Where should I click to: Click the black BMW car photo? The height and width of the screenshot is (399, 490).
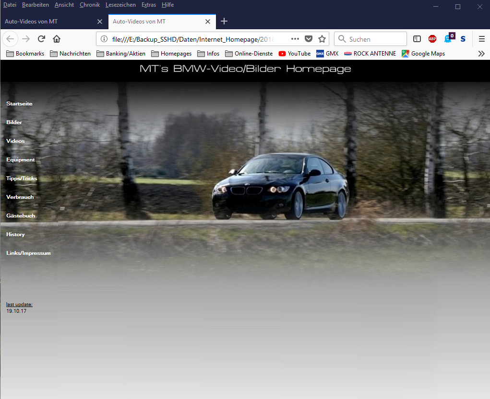[x=280, y=186]
